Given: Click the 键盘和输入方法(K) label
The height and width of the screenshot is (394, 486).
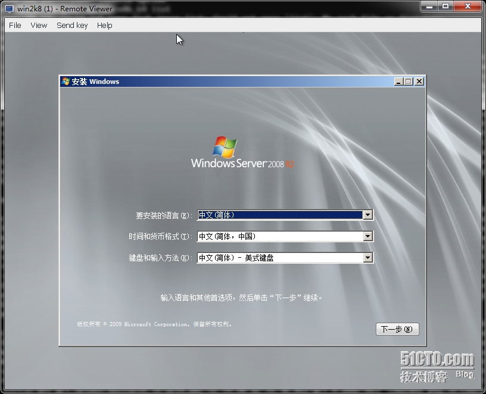Looking at the screenshot, I should pos(161,258).
